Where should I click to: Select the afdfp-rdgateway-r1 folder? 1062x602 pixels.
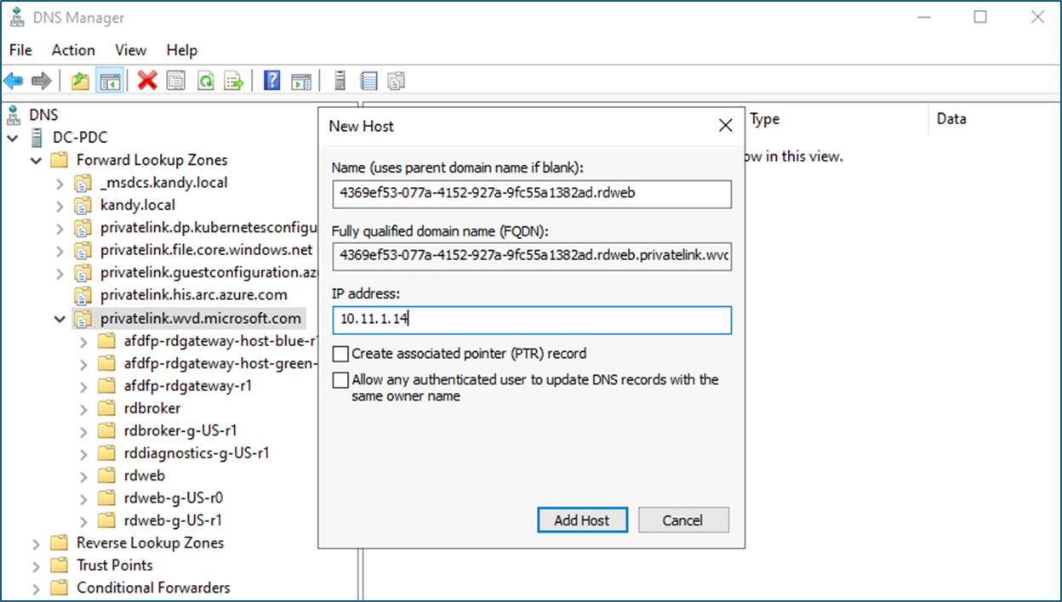click(187, 385)
